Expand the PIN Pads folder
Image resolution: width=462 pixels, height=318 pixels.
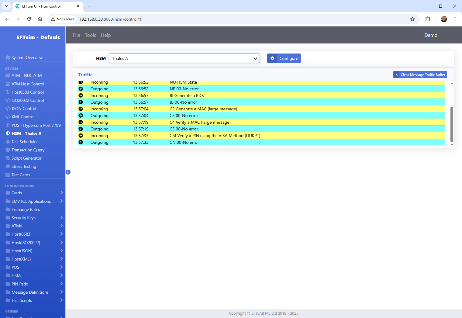[61, 284]
